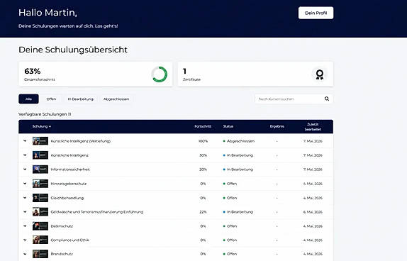Click the search magnifier icon
This screenshot has height=261, width=407.
(327, 99)
